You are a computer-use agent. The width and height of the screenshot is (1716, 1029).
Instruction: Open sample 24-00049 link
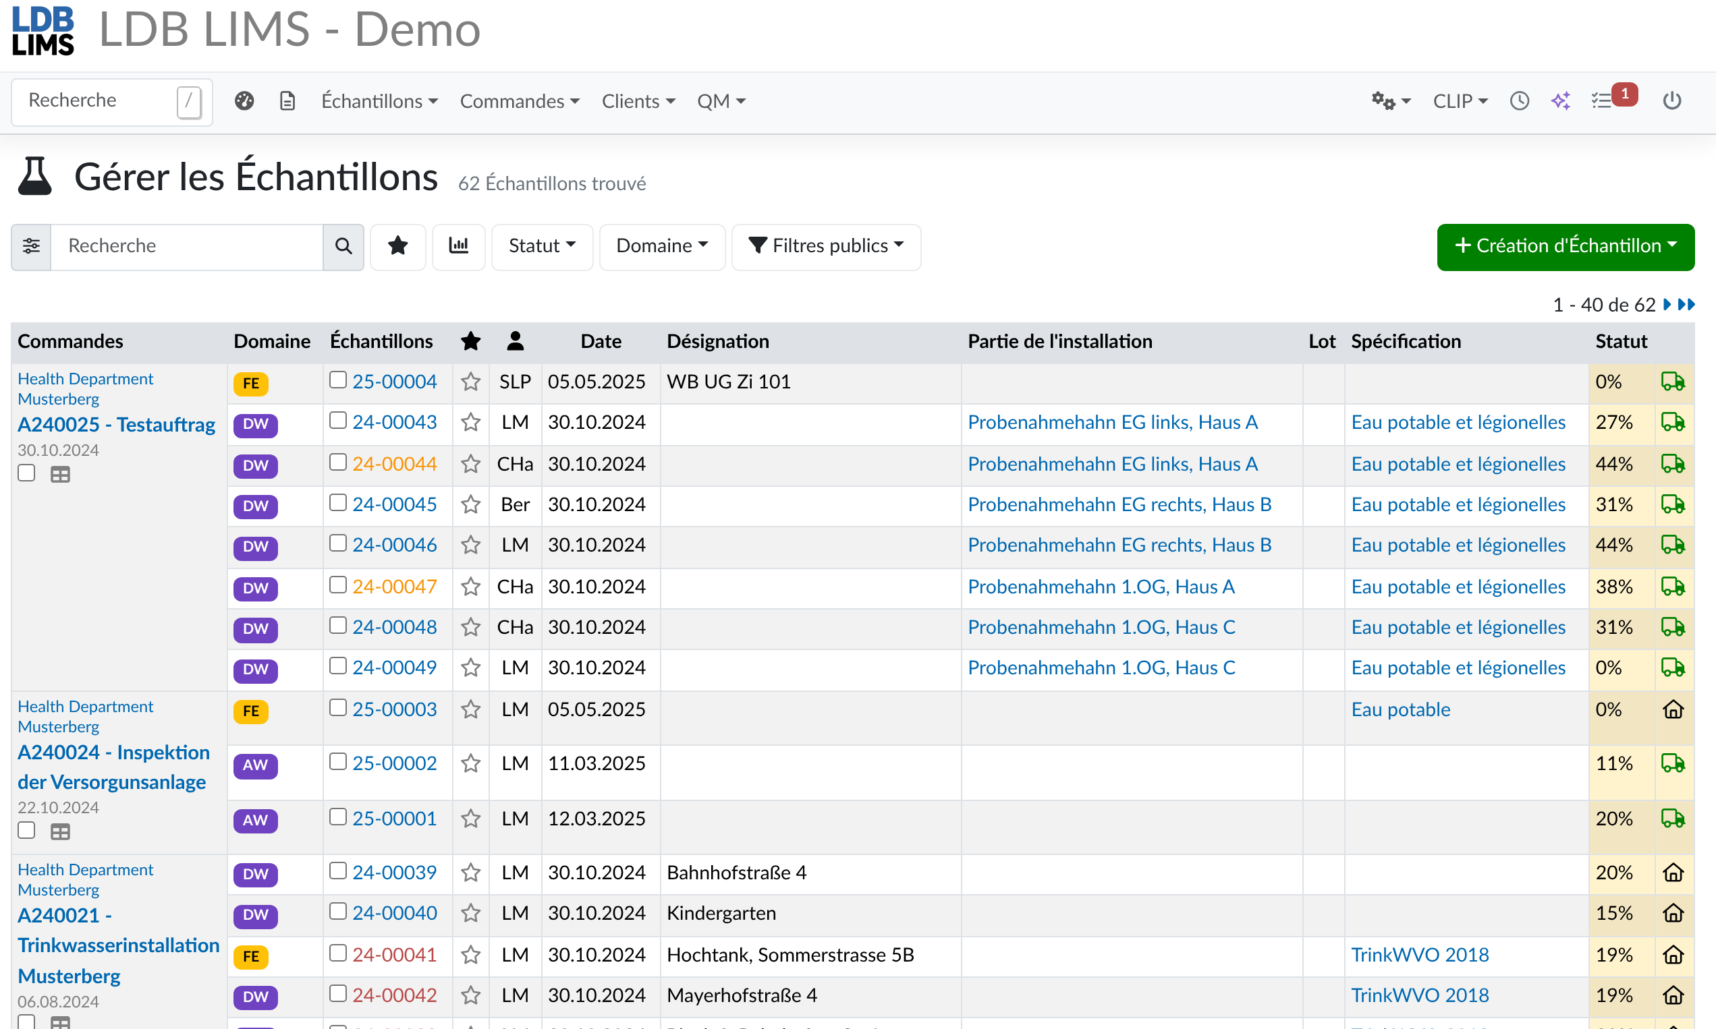pyautogui.click(x=395, y=668)
